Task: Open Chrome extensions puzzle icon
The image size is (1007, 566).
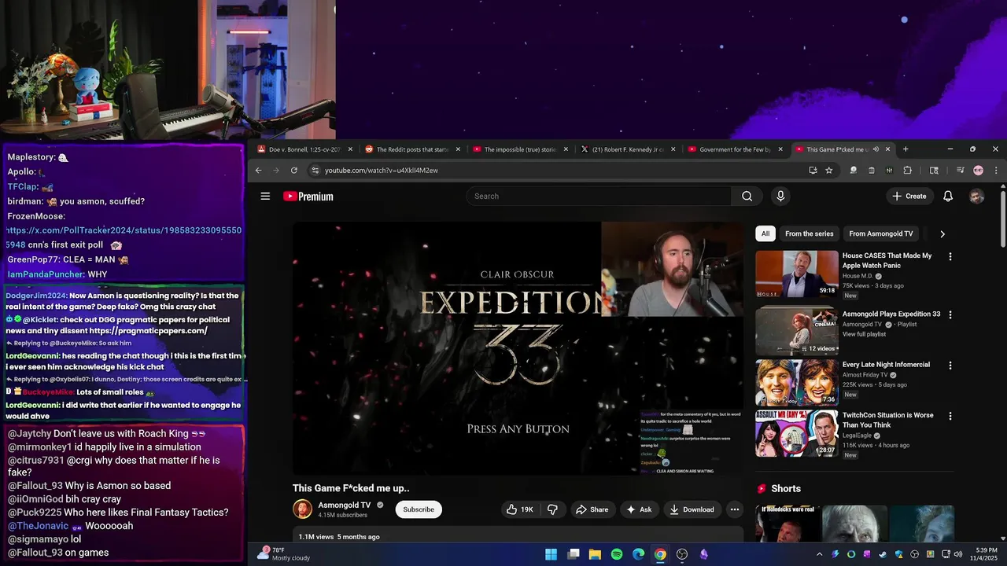Action: pos(907,171)
